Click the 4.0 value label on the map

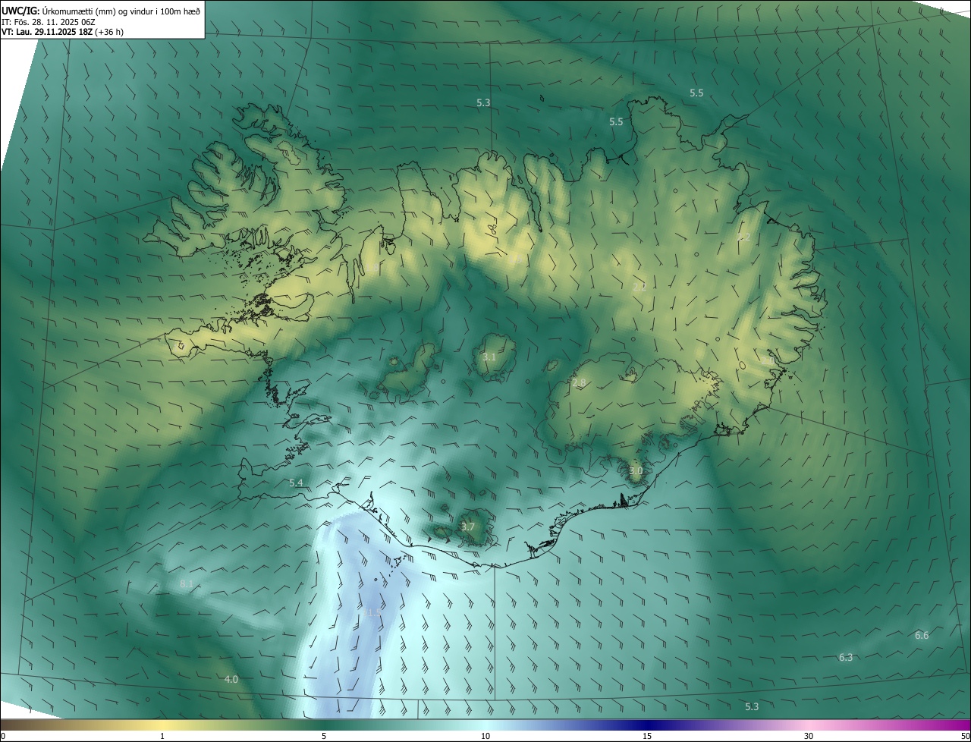tap(231, 680)
